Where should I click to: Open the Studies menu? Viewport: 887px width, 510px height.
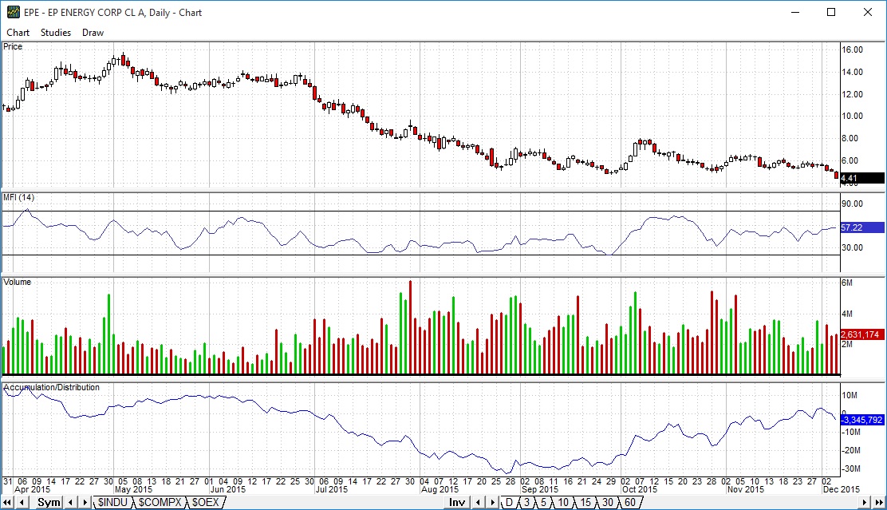[x=56, y=33]
